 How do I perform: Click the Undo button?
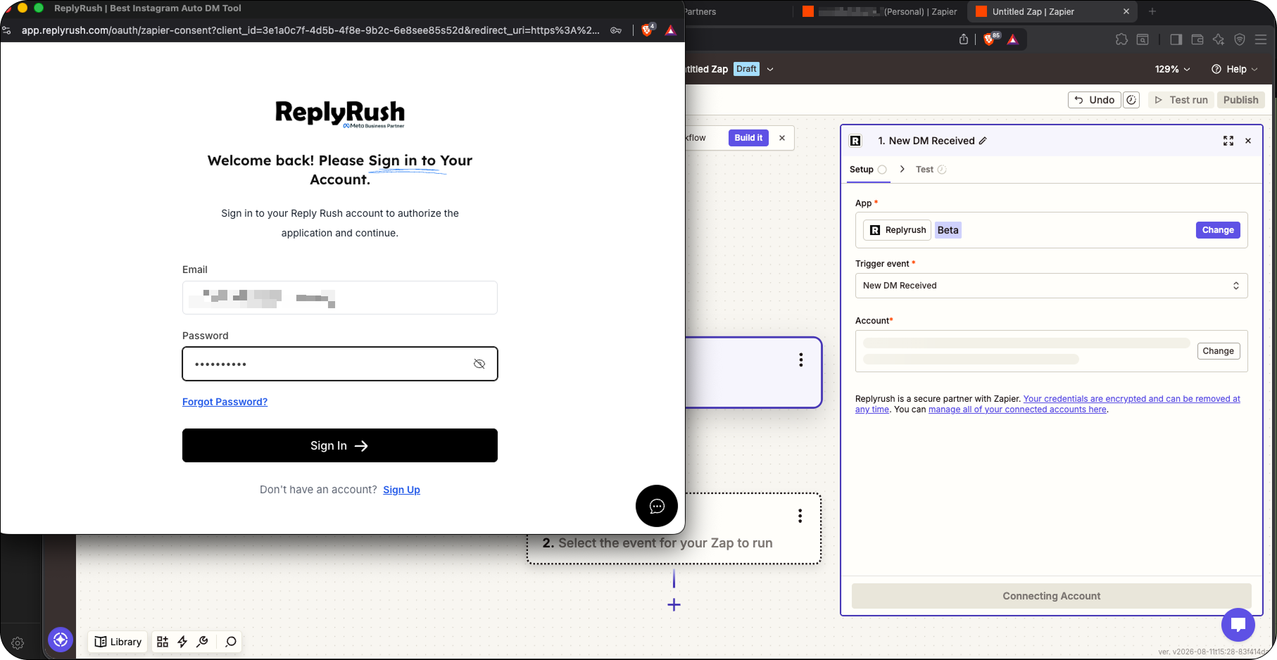(1095, 100)
